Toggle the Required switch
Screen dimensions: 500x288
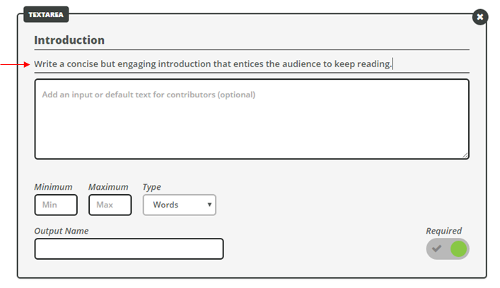click(448, 249)
